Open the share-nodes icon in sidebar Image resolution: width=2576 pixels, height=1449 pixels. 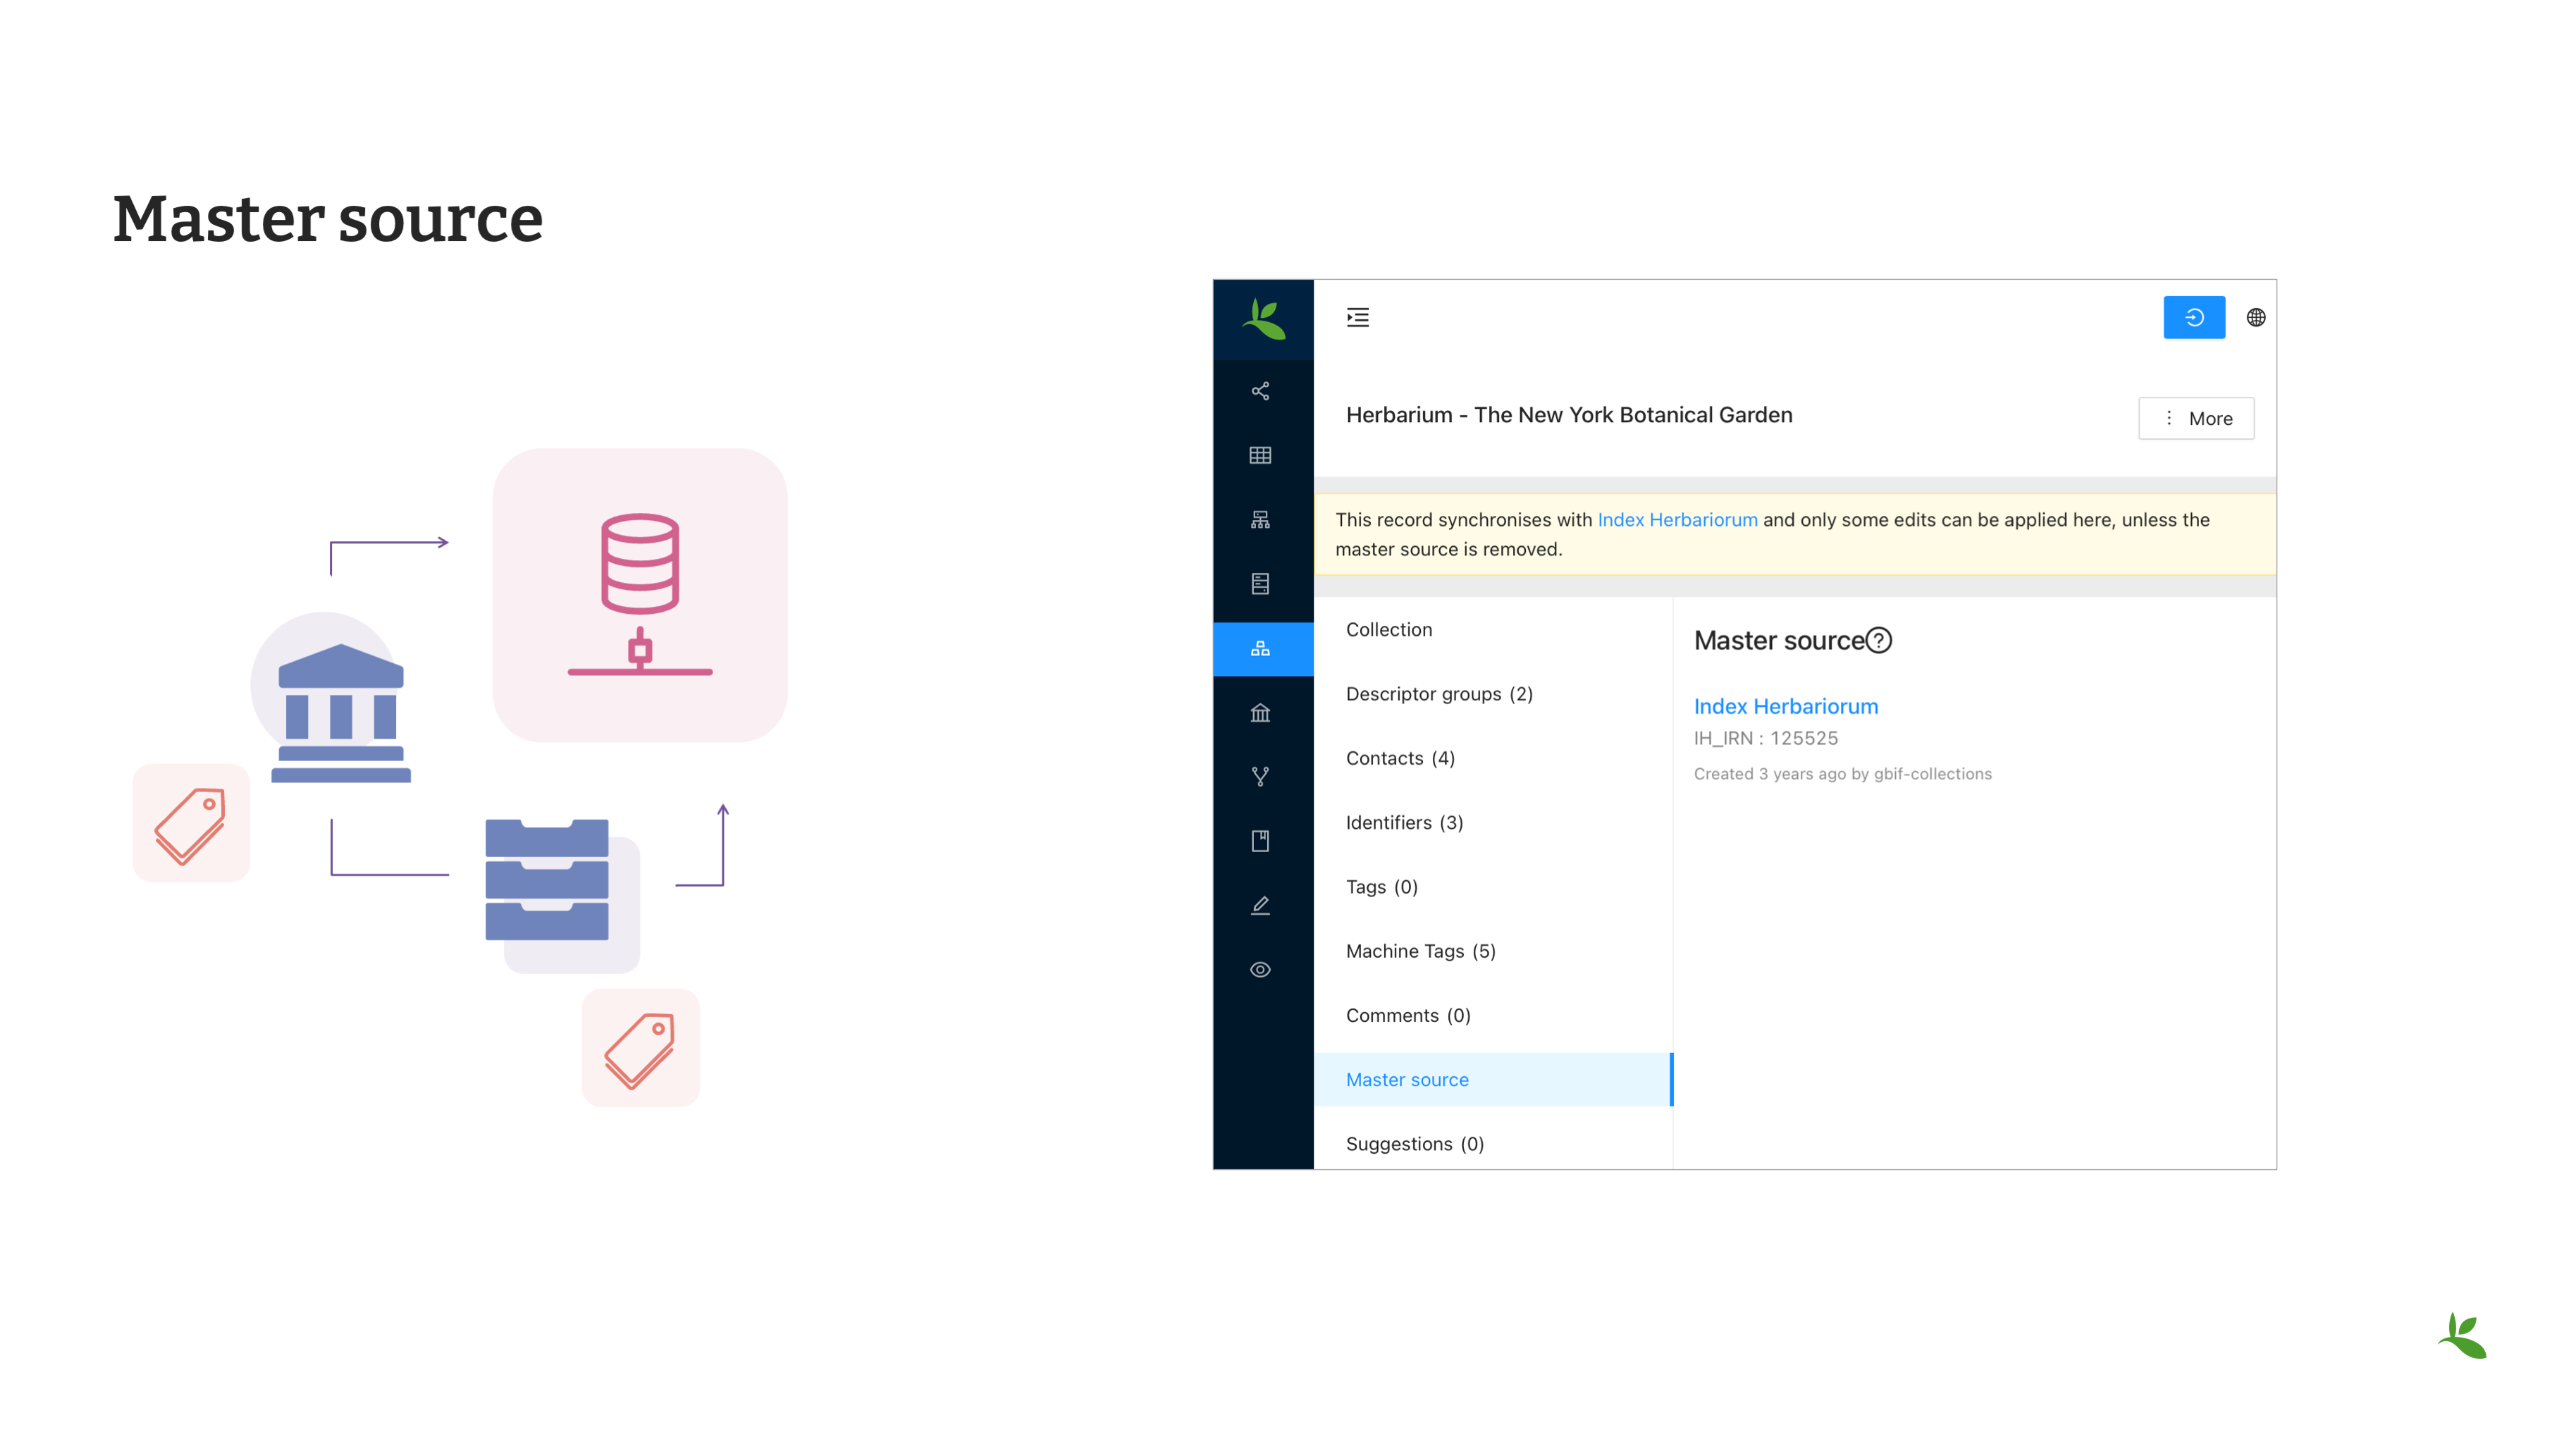click(x=1260, y=391)
